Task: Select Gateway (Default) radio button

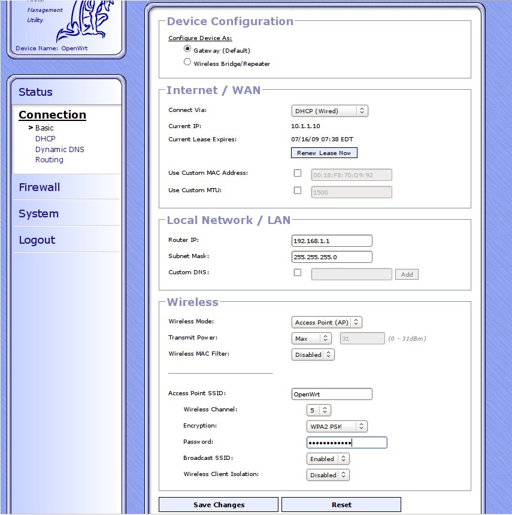Action: [187, 49]
